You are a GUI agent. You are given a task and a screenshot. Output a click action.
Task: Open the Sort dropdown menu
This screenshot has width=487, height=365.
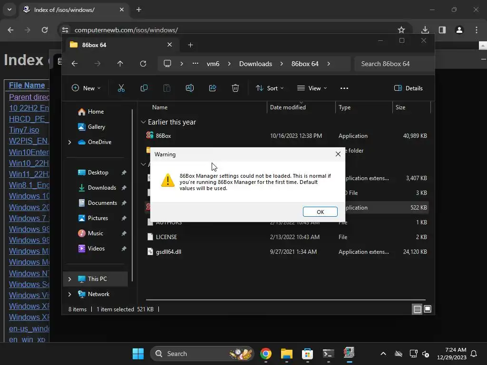269,88
